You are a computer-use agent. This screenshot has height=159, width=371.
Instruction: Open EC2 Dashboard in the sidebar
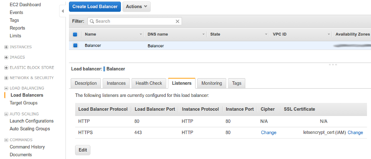pyautogui.click(x=25, y=5)
